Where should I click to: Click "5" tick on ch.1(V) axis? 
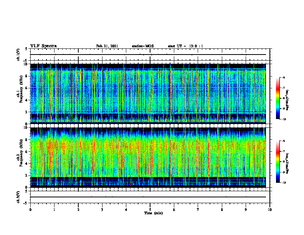coord(26,49)
